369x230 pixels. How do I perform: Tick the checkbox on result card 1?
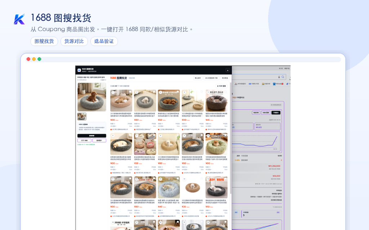(x=130, y=92)
